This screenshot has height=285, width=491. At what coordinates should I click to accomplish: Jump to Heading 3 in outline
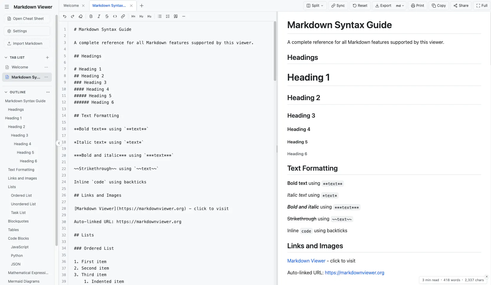pyautogui.click(x=20, y=135)
